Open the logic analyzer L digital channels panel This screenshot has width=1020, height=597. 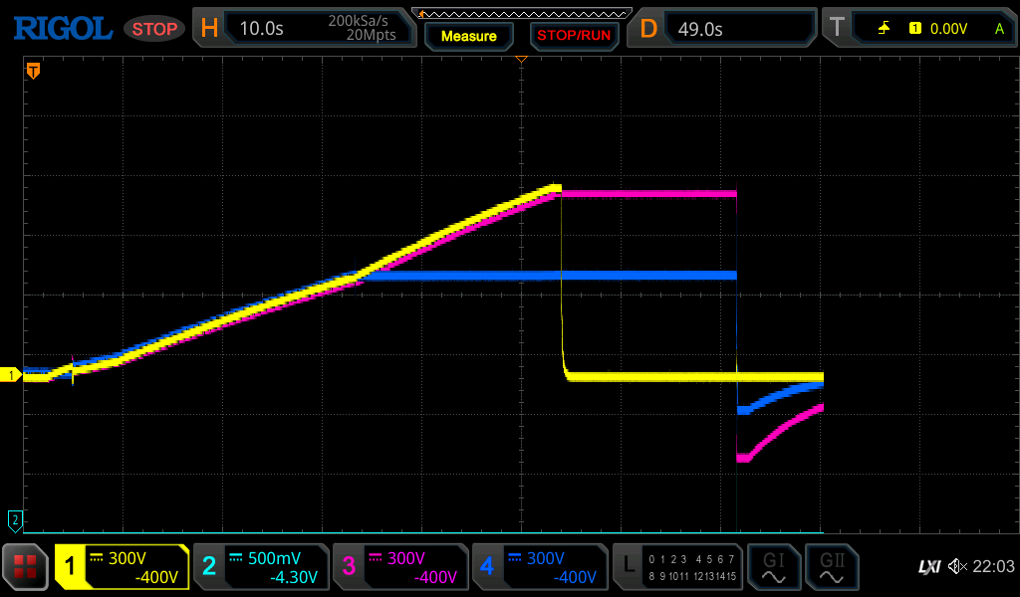click(677, 567)
